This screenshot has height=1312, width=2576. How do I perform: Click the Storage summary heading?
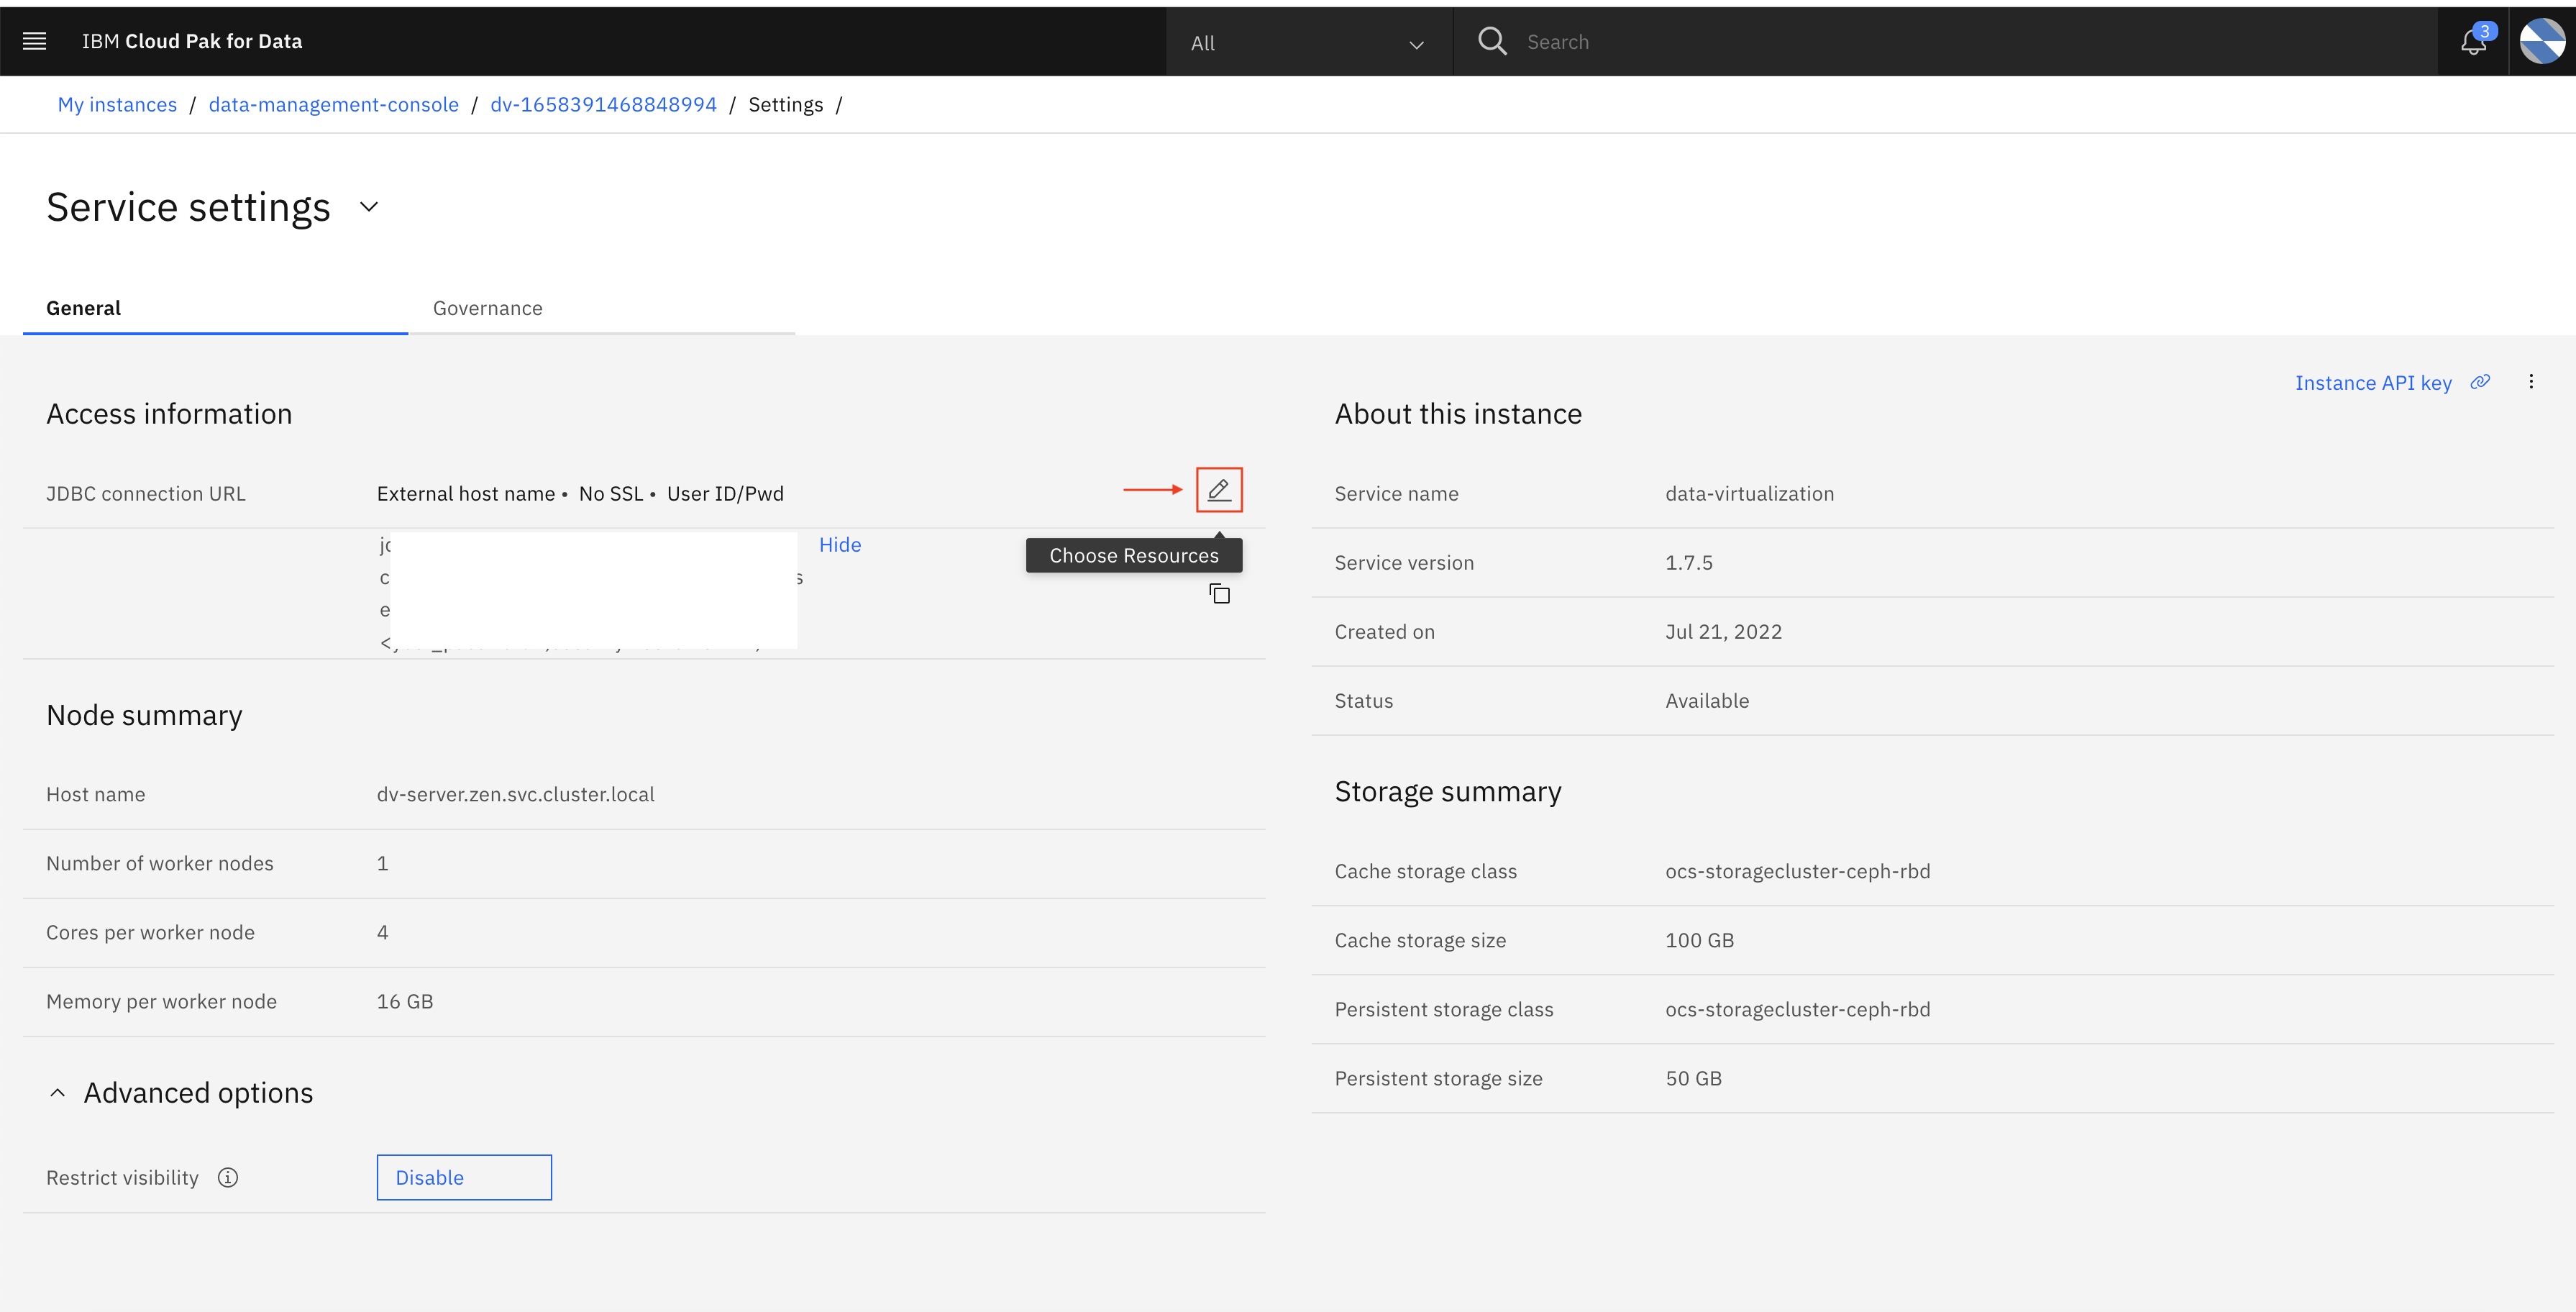tap(1447, 792)
